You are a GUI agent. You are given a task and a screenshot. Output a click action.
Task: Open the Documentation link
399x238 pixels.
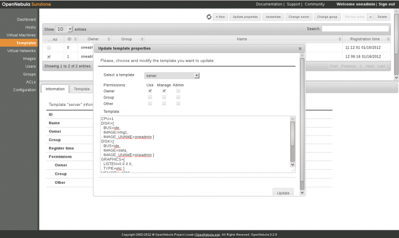[269, 5]
